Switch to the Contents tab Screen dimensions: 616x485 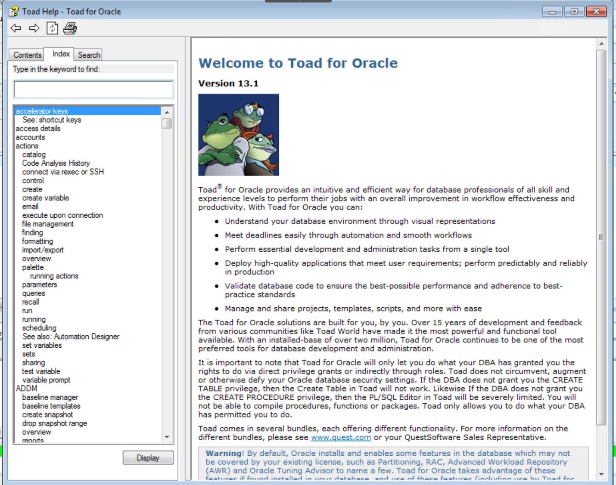pyautogui.click(x=27, y=55)
